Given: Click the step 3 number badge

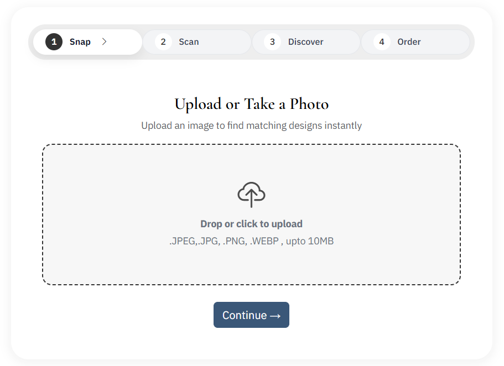Looking at the screenshot, I should 272,42.
